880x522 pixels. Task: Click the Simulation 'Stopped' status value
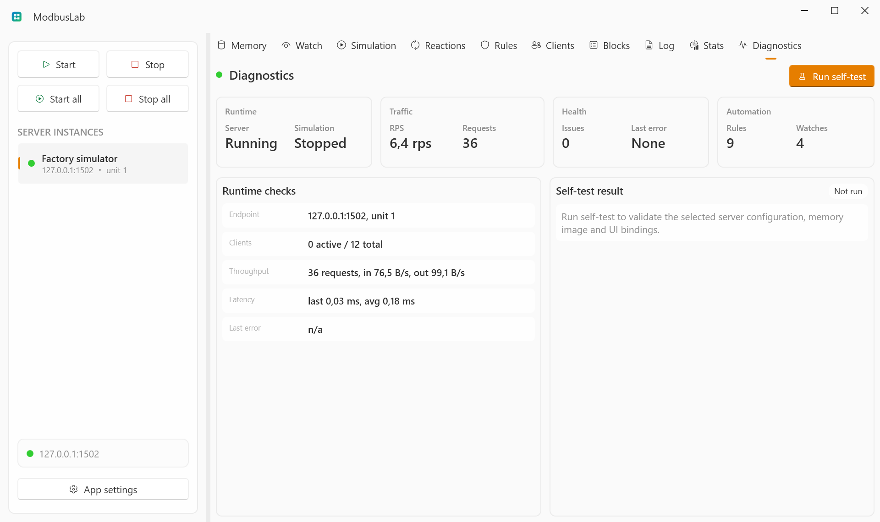(320, 143)
